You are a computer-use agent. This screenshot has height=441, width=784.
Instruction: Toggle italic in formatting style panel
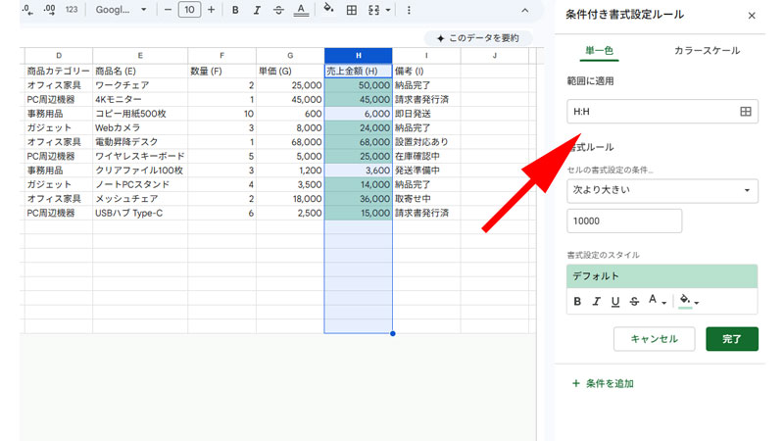597,302
